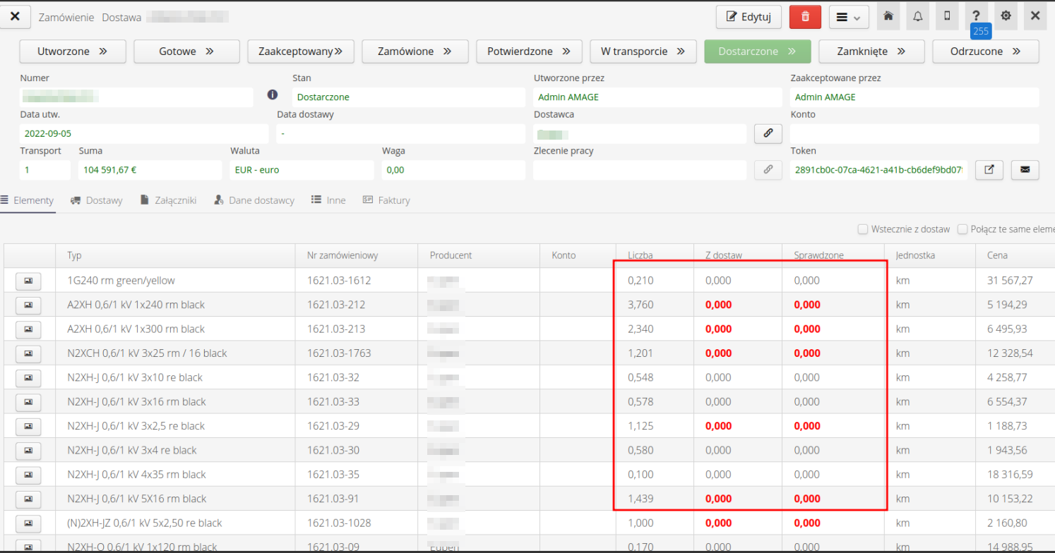Viewport: 1055px width, 553px height.
Task: Enable Wstecznie z dostaw checkbox
Action: (862, 229)
